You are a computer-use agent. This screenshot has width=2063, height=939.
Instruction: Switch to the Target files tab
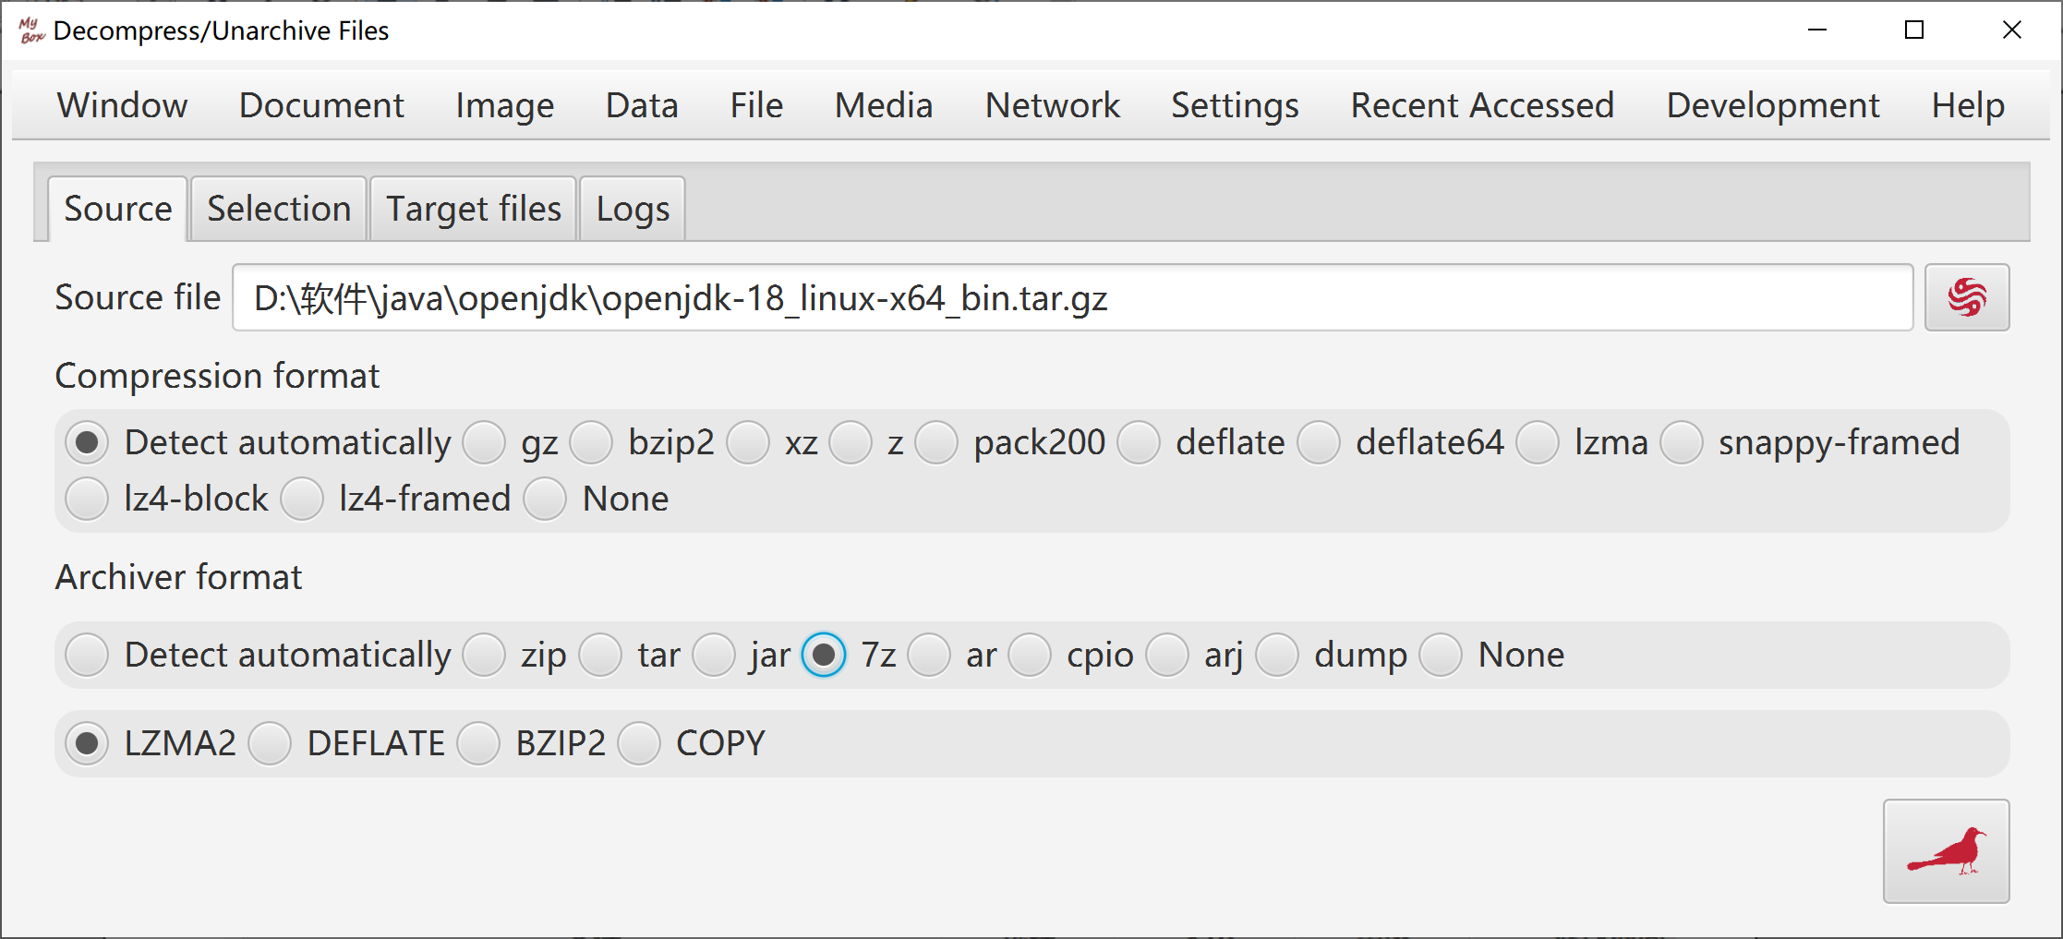tap(474, 209)
